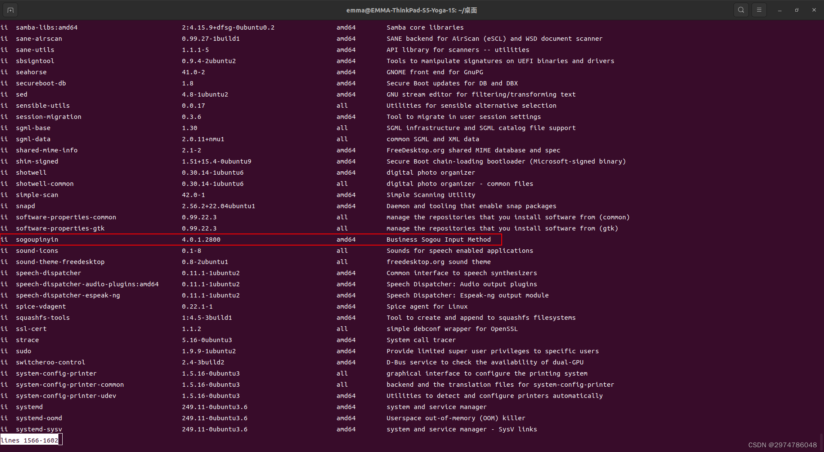
Task: Select the shim-signed package name
Action: point(37,161)
